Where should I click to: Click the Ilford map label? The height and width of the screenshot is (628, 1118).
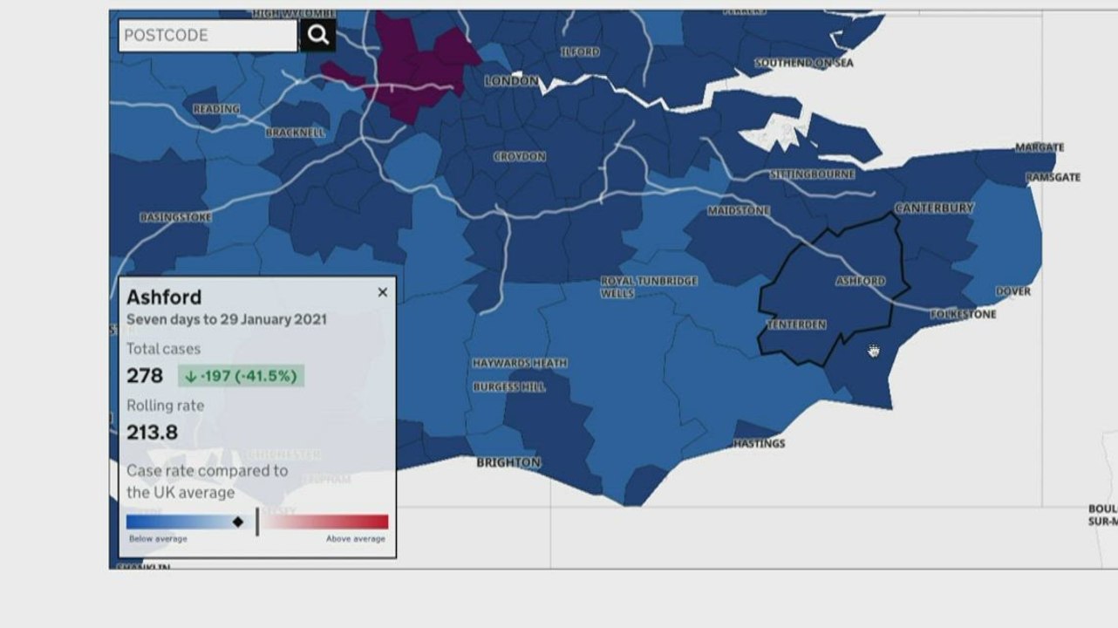coord(580,52)
